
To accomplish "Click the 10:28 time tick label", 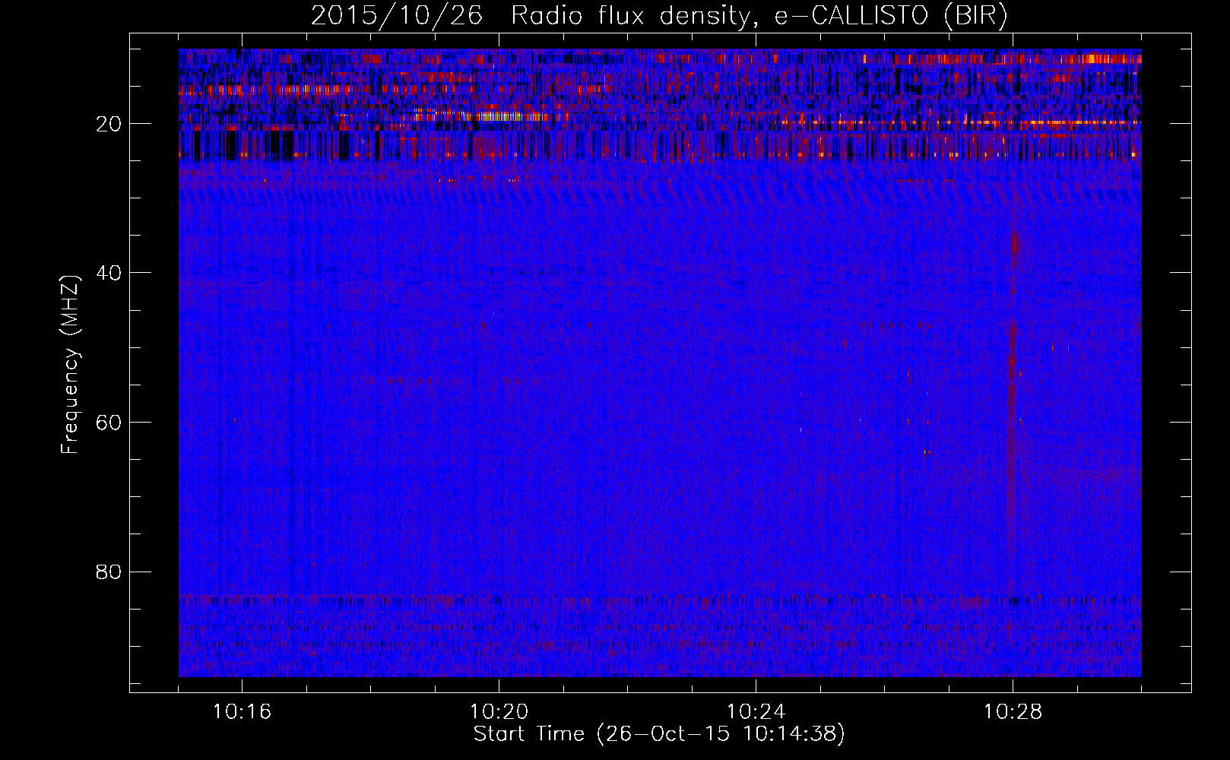I will [1013, 712].
